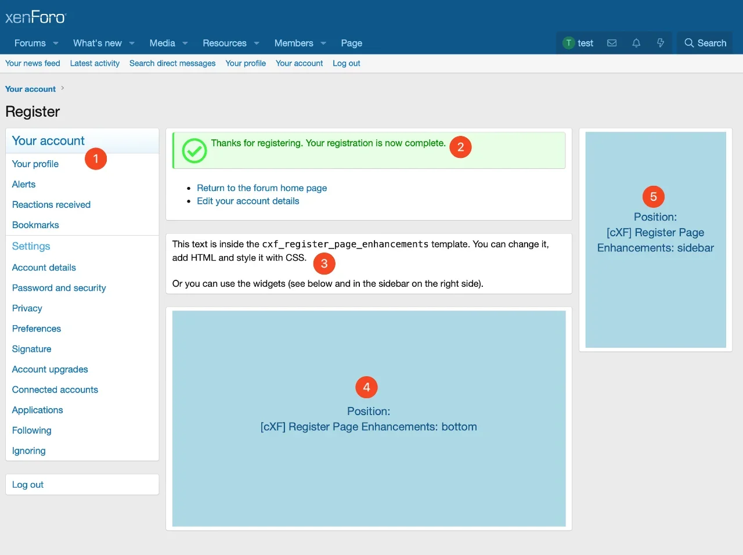Click Log out at the sidebar bottom
743x555 pixels.
[x=27, y=484]
